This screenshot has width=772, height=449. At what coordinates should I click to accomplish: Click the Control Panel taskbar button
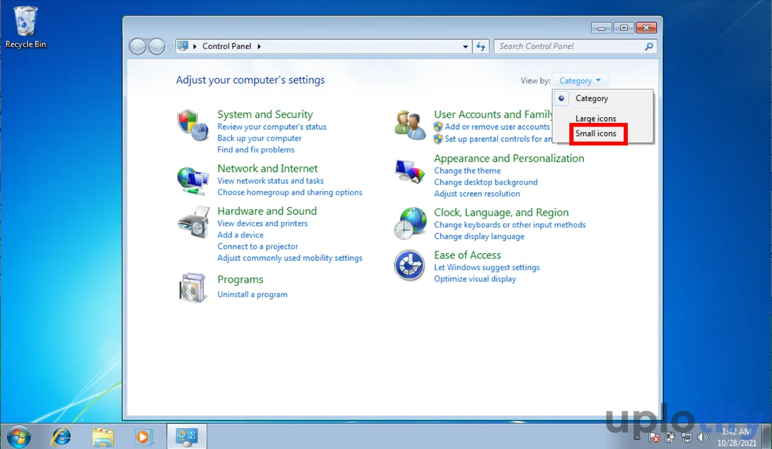(186, 436)
